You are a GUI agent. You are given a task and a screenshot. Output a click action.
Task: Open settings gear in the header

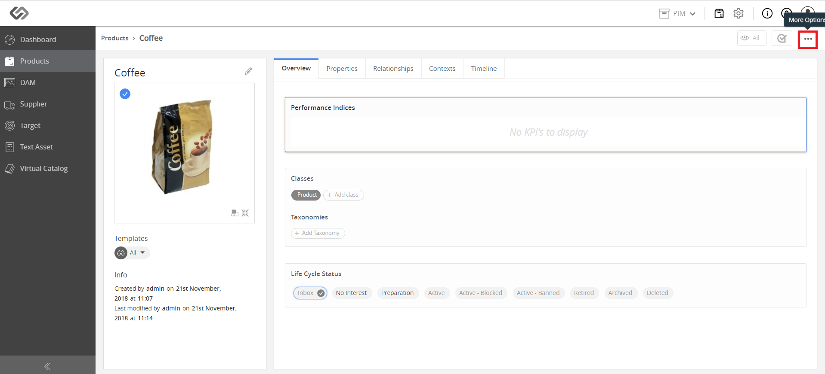(x=738, y=13)
